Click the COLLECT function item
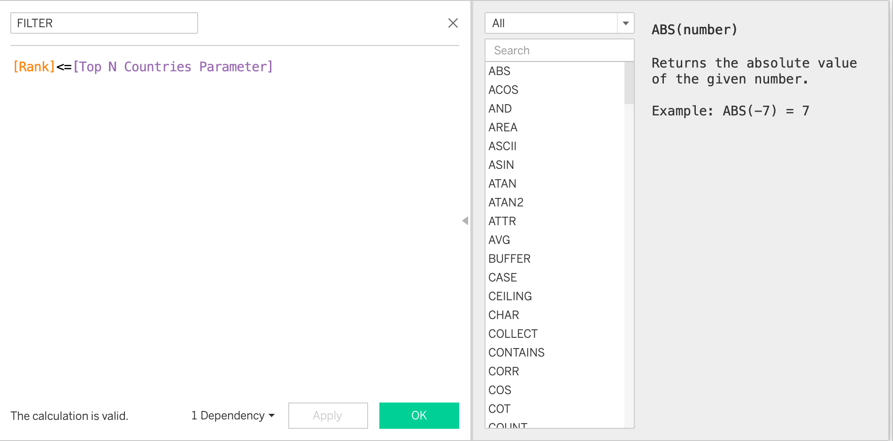This screenshot has height=441, width=893. tap(513, 334)
